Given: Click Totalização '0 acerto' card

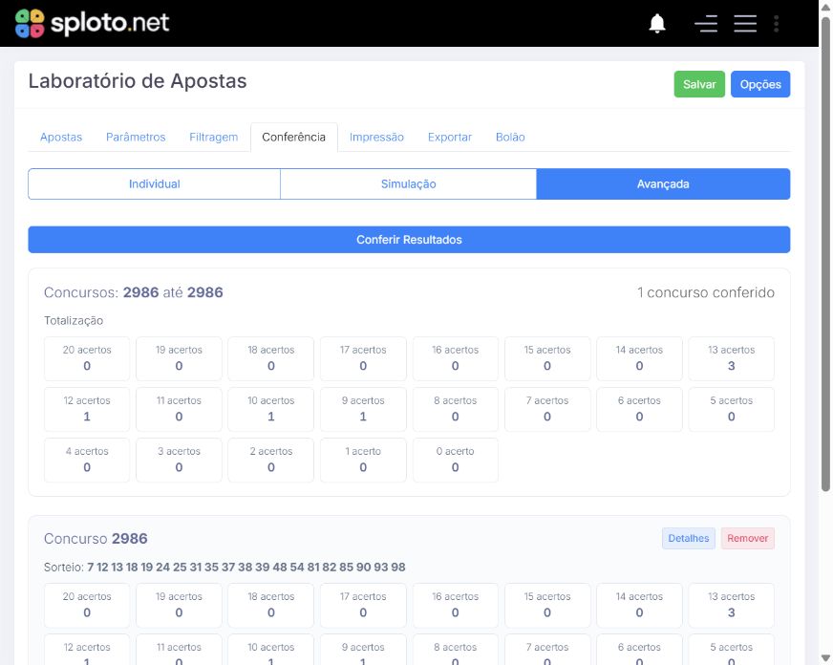Looking at the screenshot, I should (x=456, y=460).
